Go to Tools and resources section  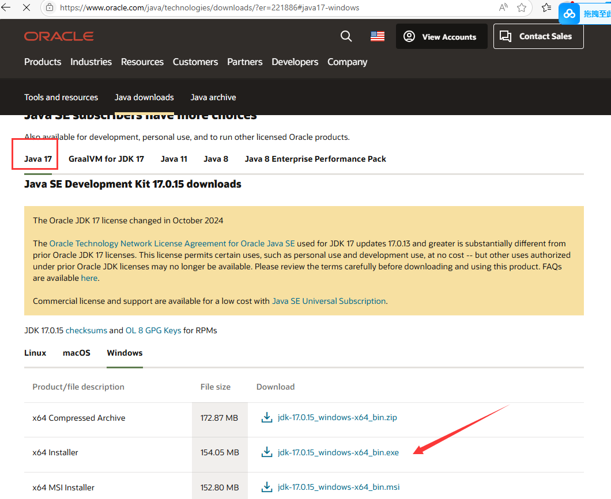61,97
